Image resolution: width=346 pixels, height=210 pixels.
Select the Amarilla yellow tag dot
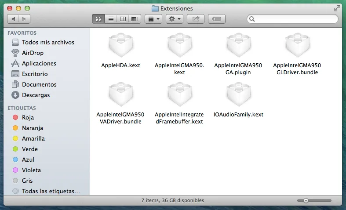(15, 138)
